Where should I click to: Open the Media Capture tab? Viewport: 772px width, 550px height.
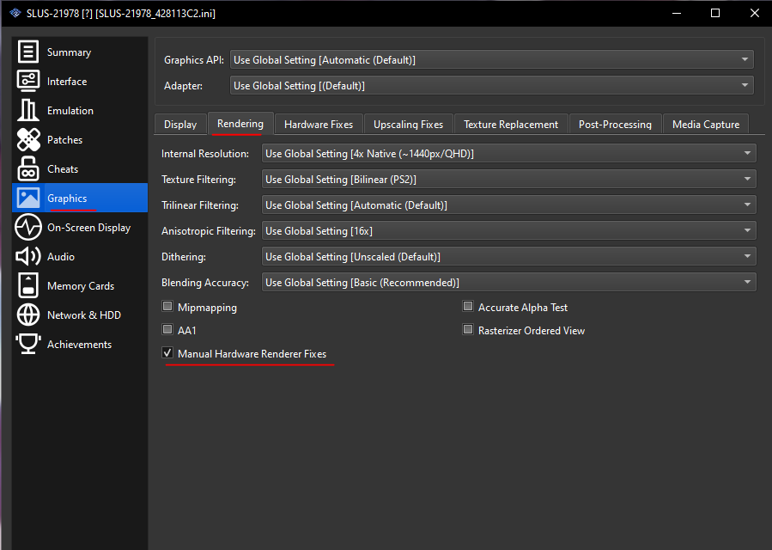click(x=706, y=125)
